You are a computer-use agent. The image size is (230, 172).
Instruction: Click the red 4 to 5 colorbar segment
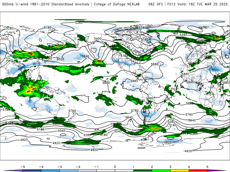tap(198, 171)
